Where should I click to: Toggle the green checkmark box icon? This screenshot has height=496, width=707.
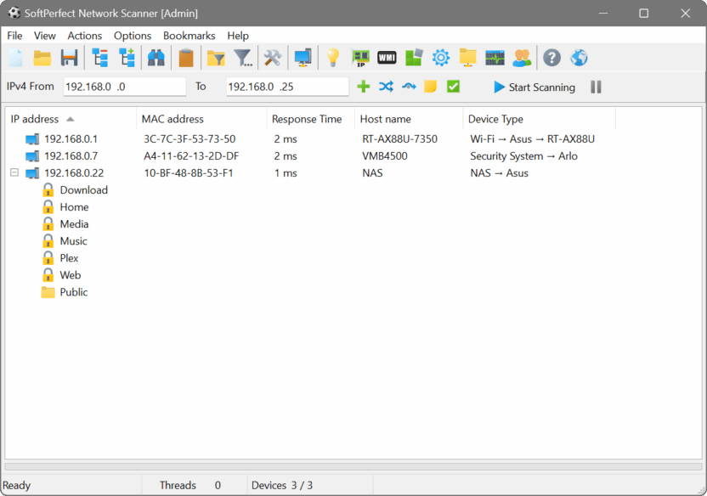pos(453,86)
